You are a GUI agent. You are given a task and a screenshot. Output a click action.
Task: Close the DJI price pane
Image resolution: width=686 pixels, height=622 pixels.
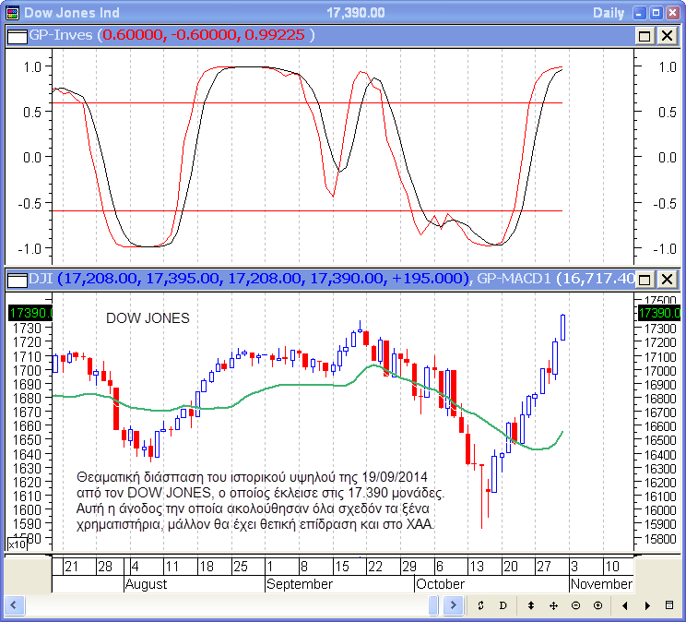tap(668, 279)
